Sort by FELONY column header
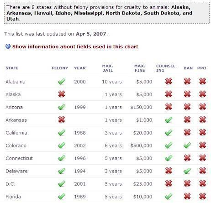The image size is (211, 203). 60,68
